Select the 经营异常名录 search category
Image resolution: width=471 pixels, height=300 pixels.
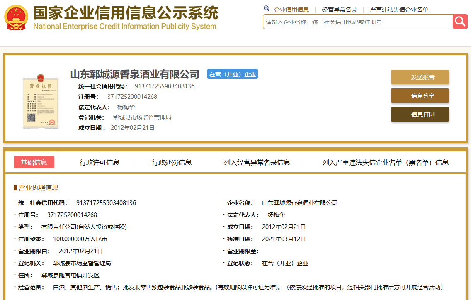click(339, 10)
